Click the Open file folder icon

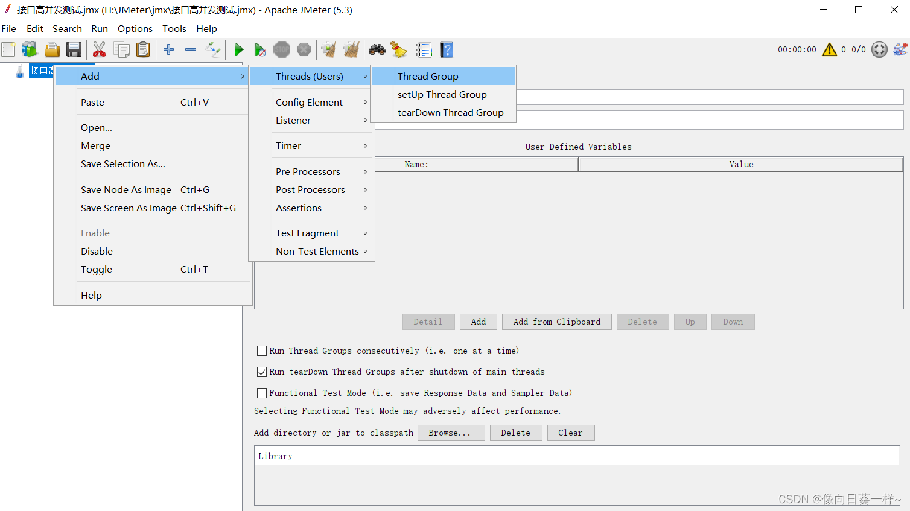click(x=52, y=49)
